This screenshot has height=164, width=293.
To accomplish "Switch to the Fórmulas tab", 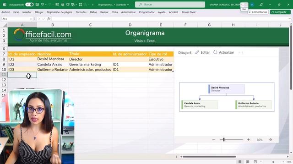I will (81, 12).
